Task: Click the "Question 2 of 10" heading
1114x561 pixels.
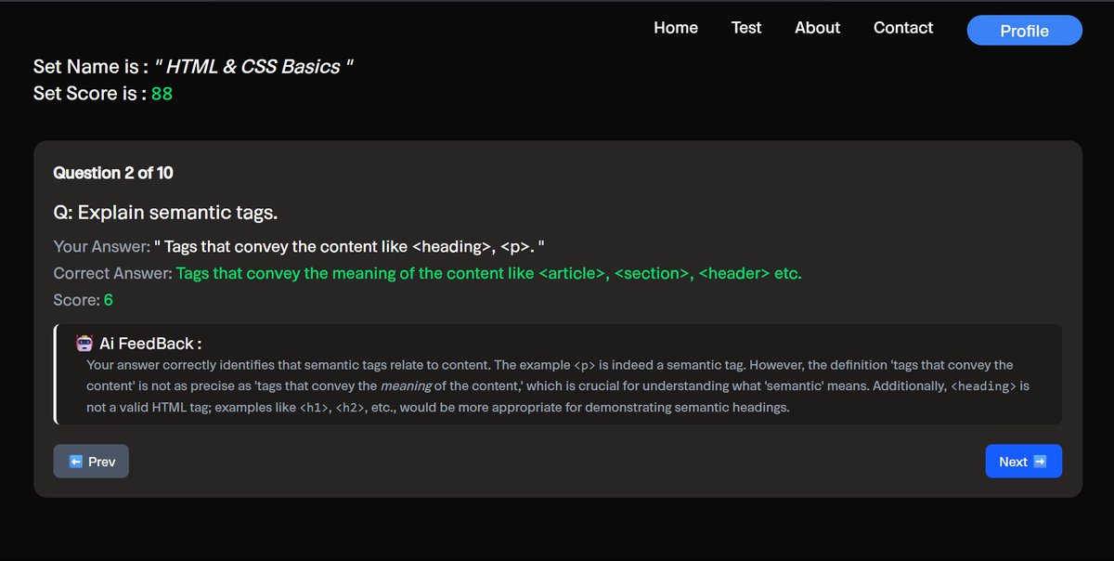Action: click(113, 173)
